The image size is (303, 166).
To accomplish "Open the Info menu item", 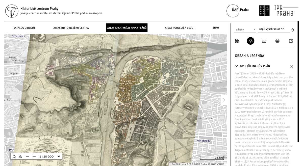I will coord(216,28).
